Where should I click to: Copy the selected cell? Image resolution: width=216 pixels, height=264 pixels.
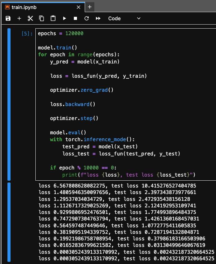click(x=42, y=18)
